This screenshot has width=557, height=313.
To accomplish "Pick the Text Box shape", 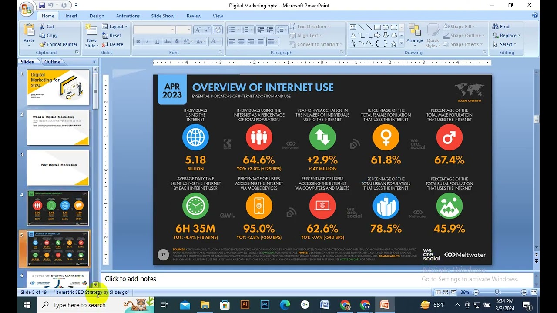I will click(x=353, y=27).
